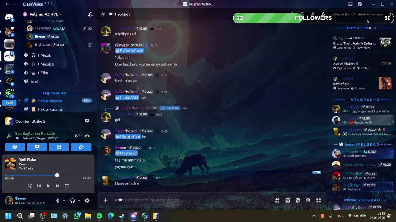Click the @Maytered mention
The height and width of the screenshot is (222, 396).
pos(126,153)
